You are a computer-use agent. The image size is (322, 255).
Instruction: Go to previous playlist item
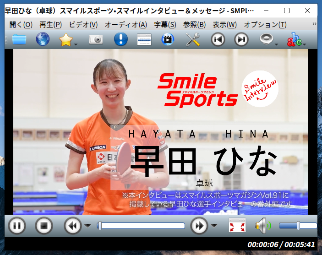tap(218, 39)
